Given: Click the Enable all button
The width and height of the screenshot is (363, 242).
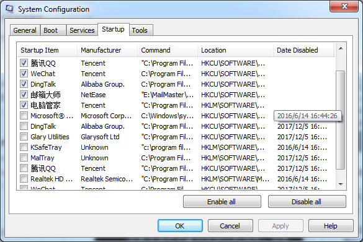Looking at the screenshot, I should coord(222,202).
